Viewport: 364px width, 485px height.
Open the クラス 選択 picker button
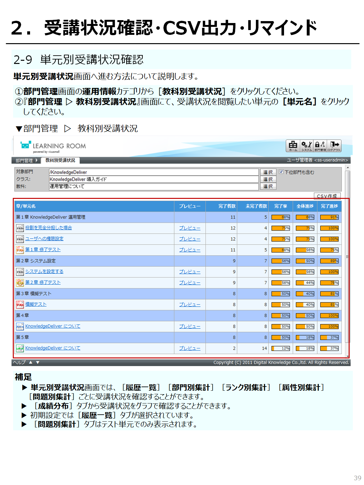tap(268, 179)
